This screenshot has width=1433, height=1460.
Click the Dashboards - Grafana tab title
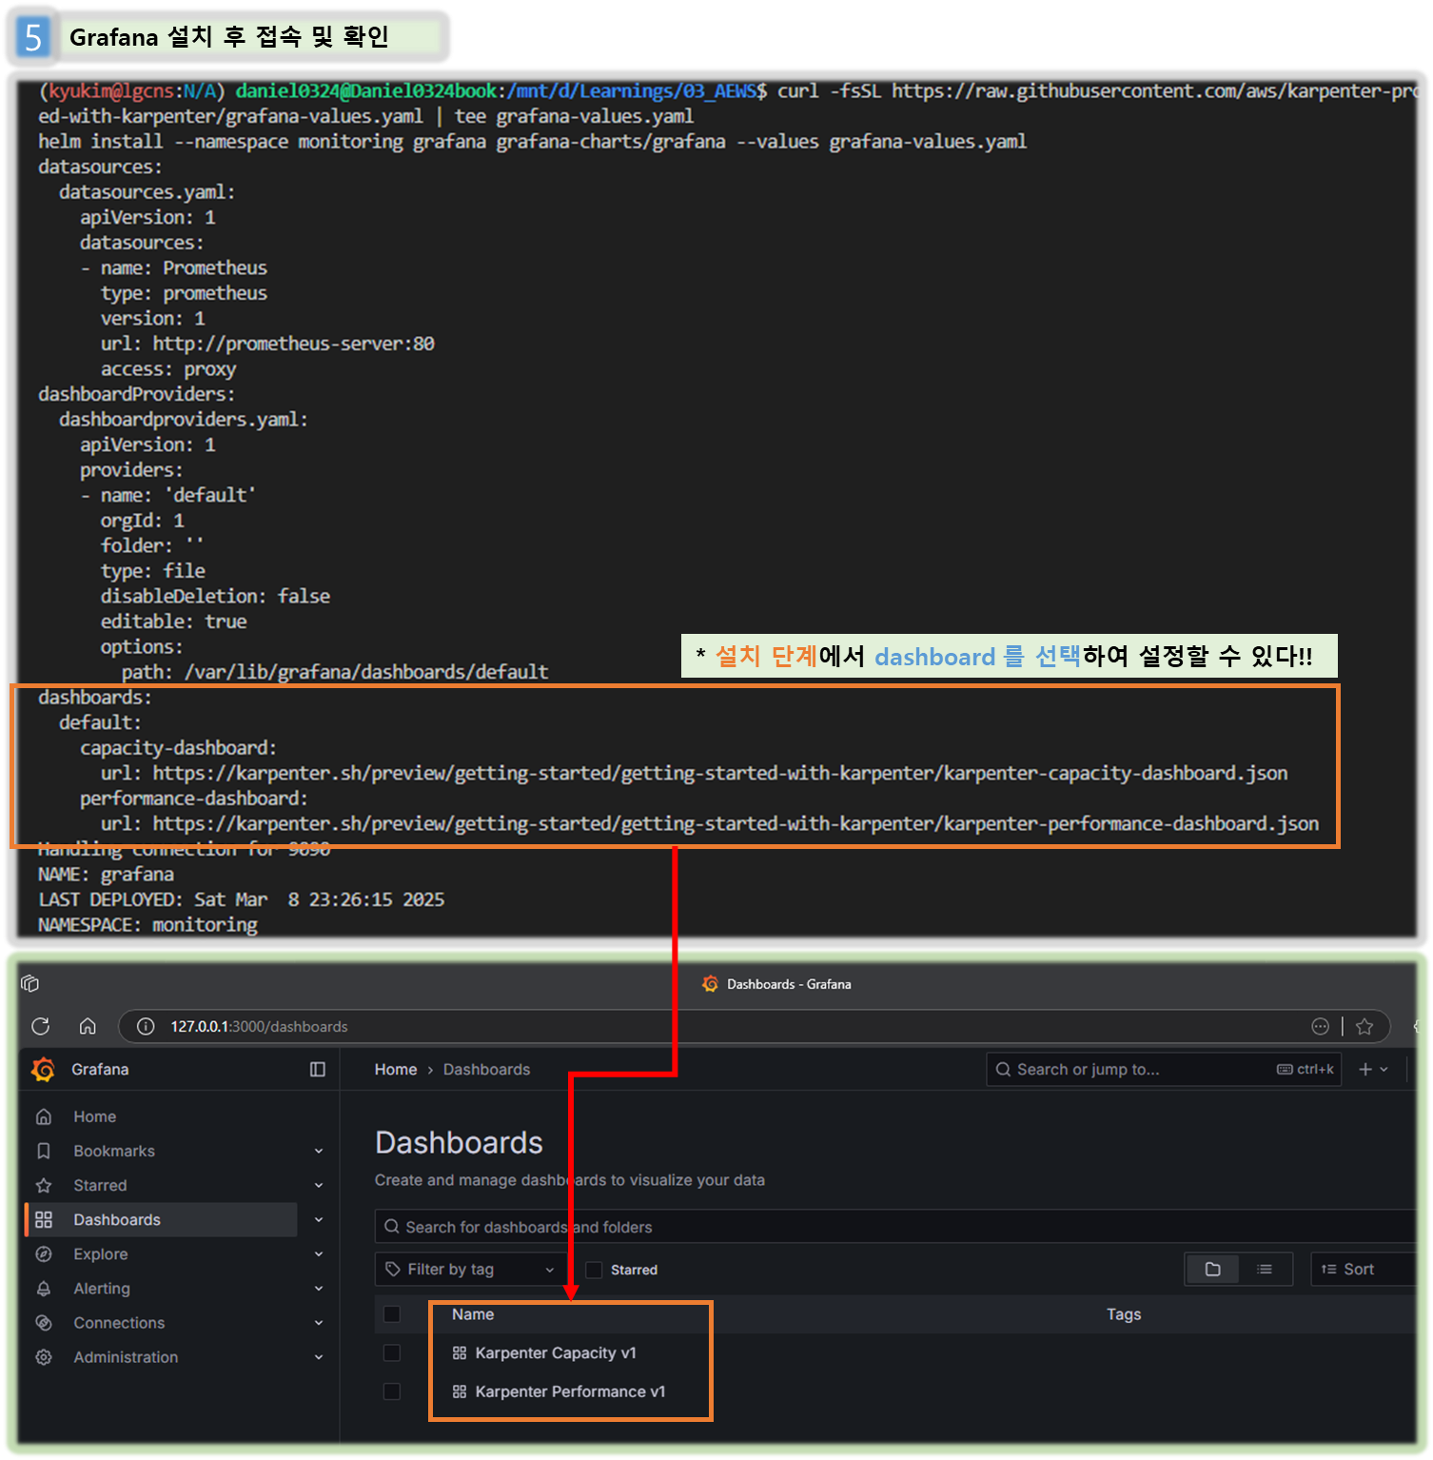pyautogui.click(x=789, y=983)
